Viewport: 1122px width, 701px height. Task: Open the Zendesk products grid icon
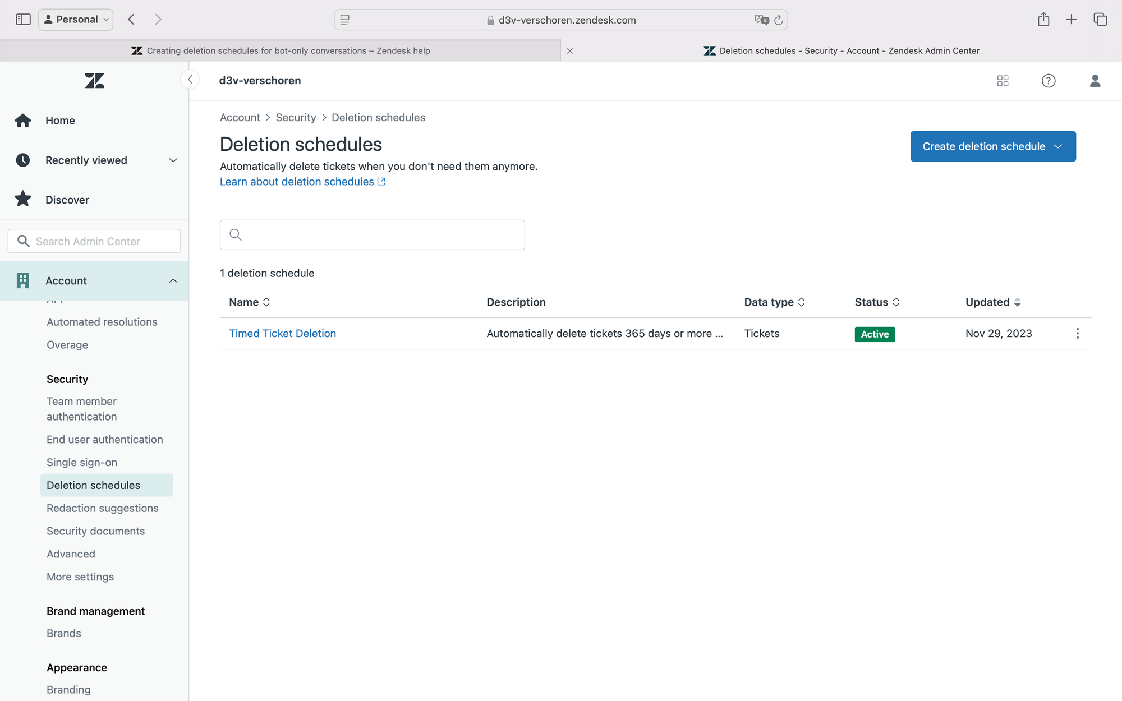point(1003,81)
